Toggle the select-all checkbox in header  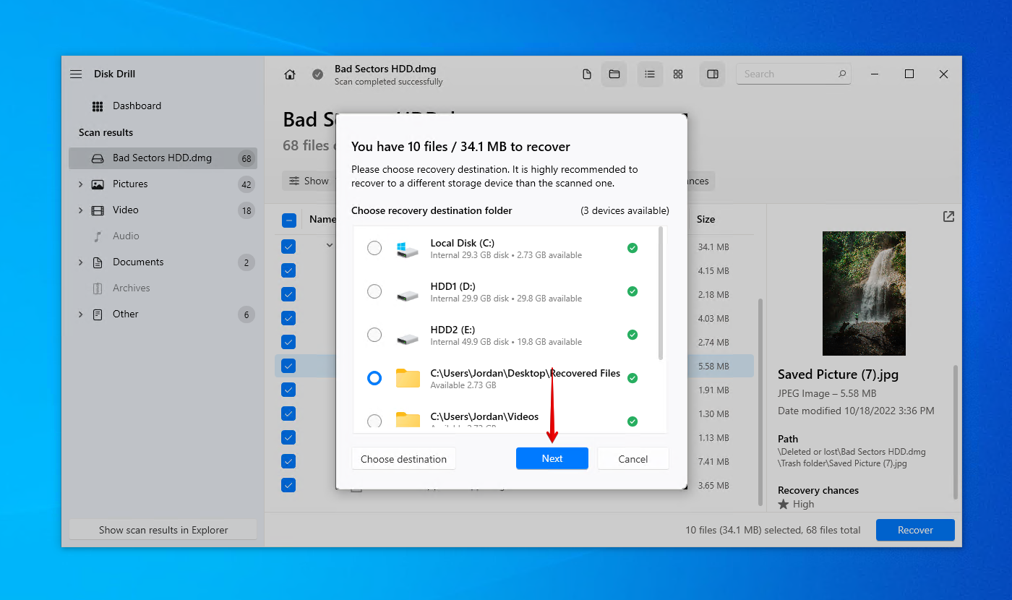(x=288, y=220)
